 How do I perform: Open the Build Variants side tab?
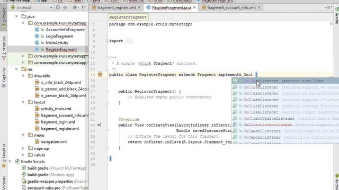(4, 183)
